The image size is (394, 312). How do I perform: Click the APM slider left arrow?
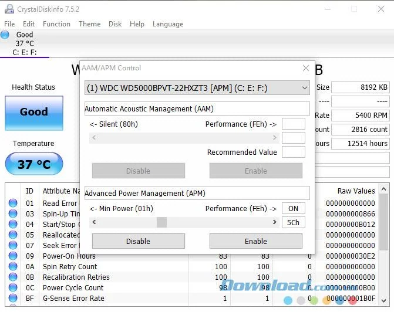(x=94, y=222)
